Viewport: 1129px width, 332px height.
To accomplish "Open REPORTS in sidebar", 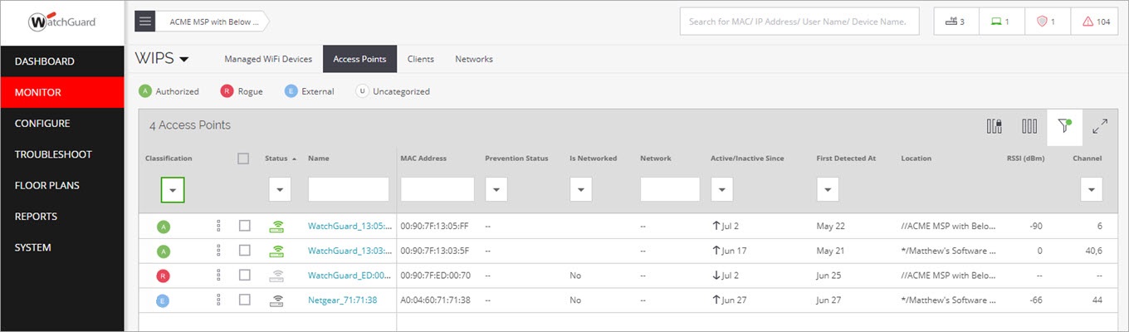I will [x=62, y=217].
